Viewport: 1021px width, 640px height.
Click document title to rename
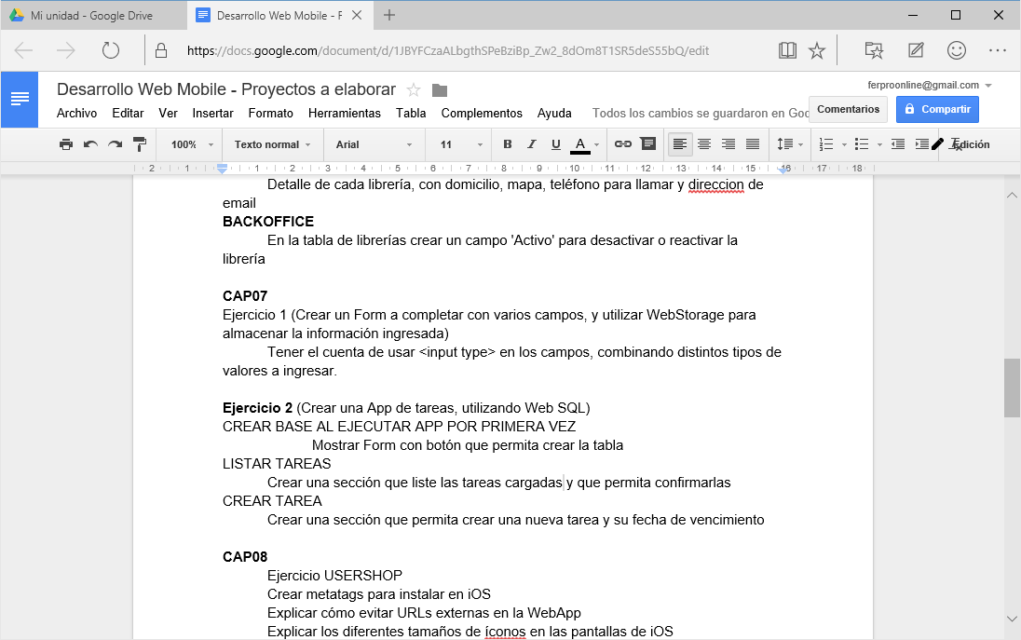click(x=226, y=89)
